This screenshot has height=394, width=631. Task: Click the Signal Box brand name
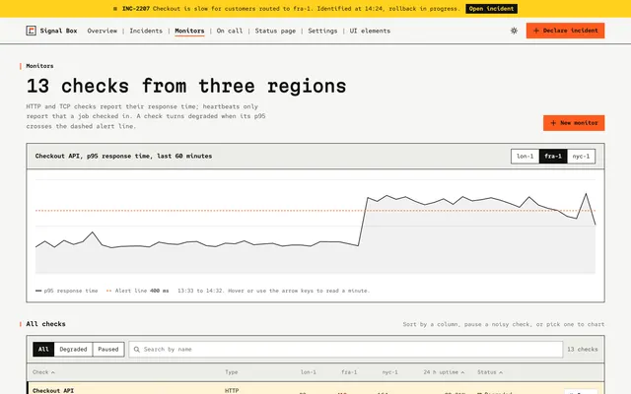pos(58,31)
